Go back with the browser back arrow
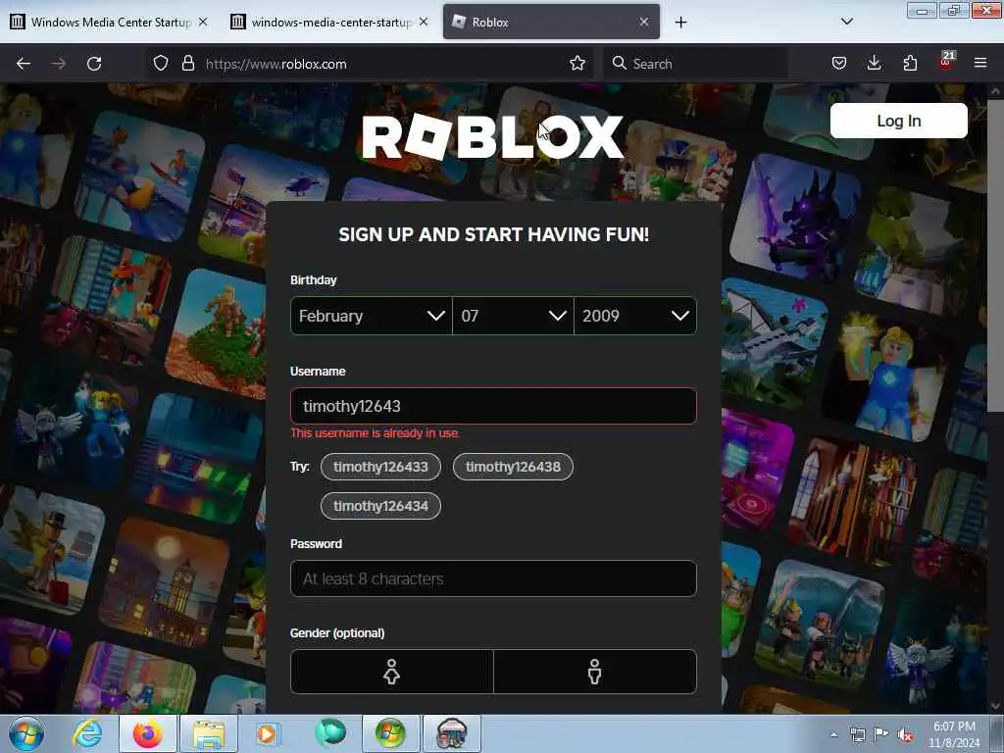The image size is (1004, 753). pos(24,64)
